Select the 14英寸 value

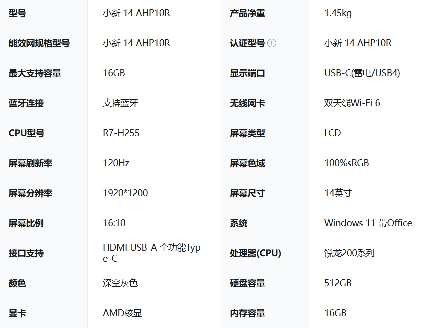338,193
